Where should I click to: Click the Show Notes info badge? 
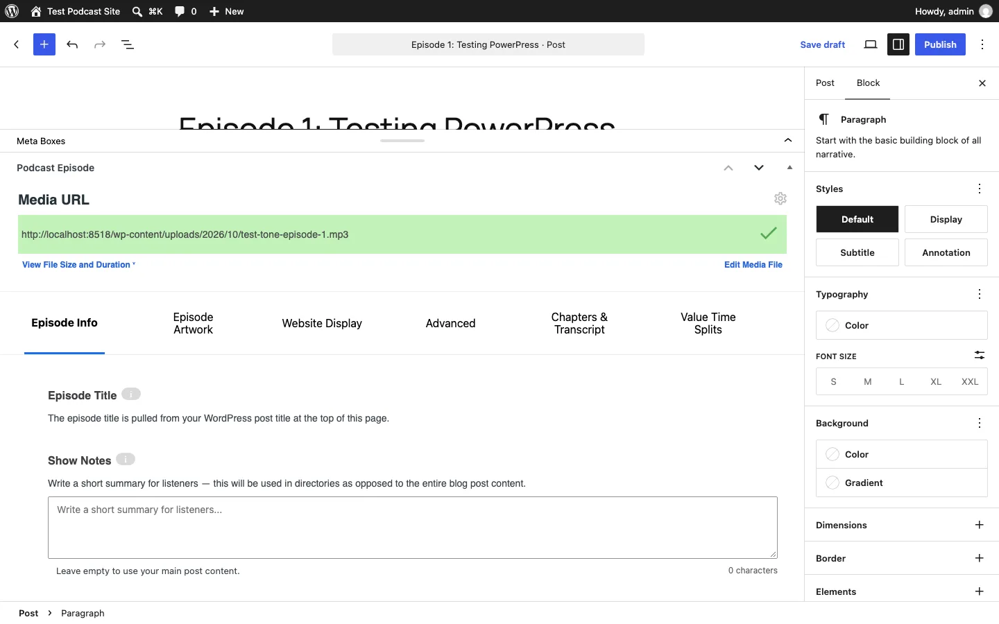click(x=126, y=459)
